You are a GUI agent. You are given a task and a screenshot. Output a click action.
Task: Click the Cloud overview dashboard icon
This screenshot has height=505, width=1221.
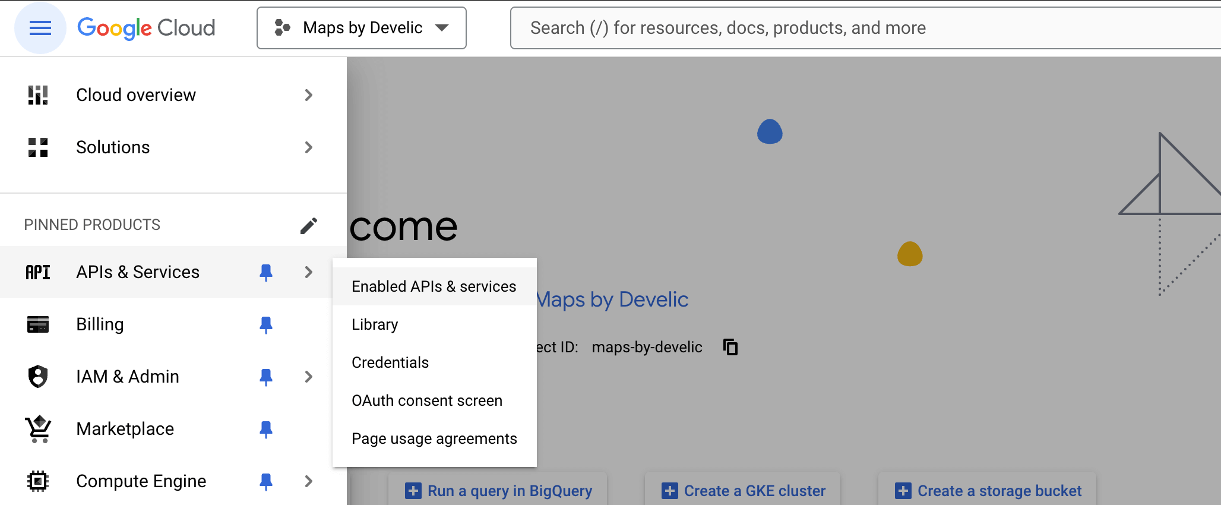(x=38, y=95)
